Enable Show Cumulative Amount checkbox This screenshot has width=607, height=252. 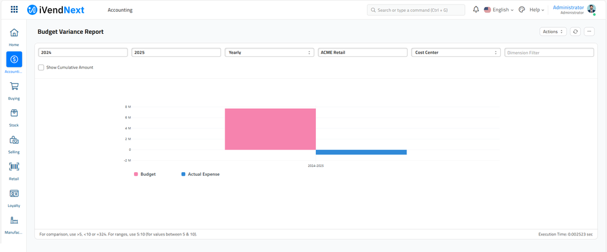click(41, 67)
